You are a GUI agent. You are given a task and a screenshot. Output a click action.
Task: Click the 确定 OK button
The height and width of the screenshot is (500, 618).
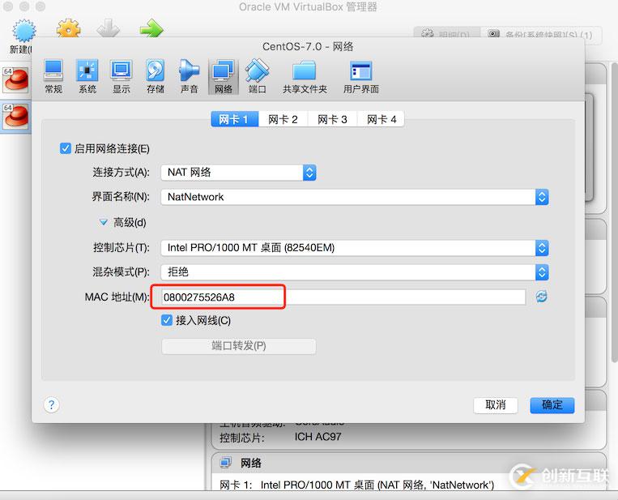click(x=552, y=405)
